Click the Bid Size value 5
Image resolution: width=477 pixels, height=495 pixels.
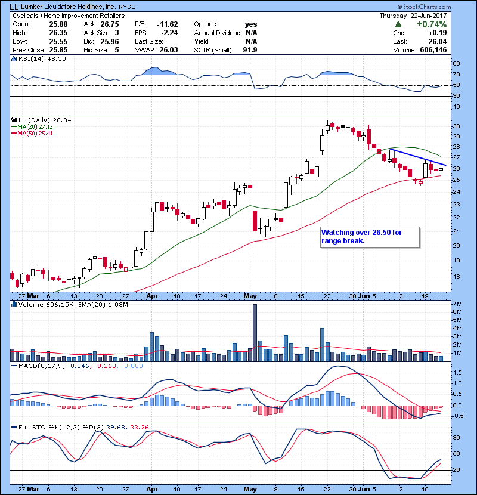[x=117, y=50]
